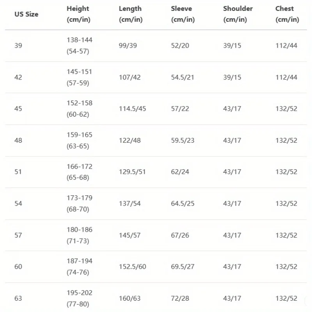Select sleeve value 59.5/23

pos(183,140)
